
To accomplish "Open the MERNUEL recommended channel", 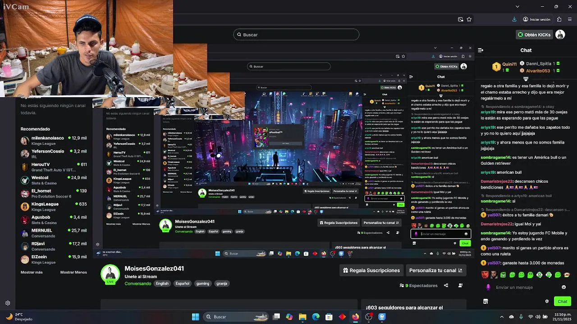I will click(54, 233).
